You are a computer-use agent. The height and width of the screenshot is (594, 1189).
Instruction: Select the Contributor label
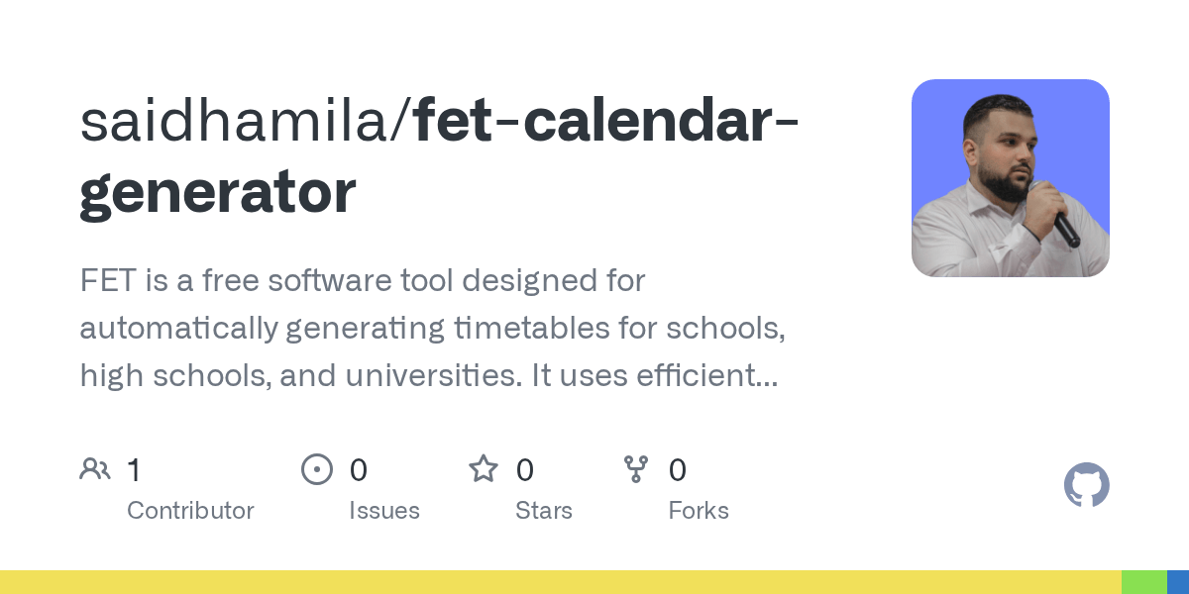coord(190,511)
